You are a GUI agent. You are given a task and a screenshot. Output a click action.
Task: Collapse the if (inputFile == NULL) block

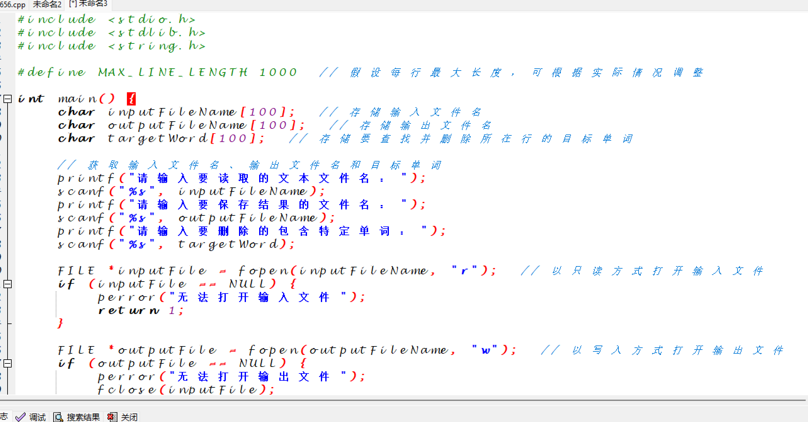point(8,284)
